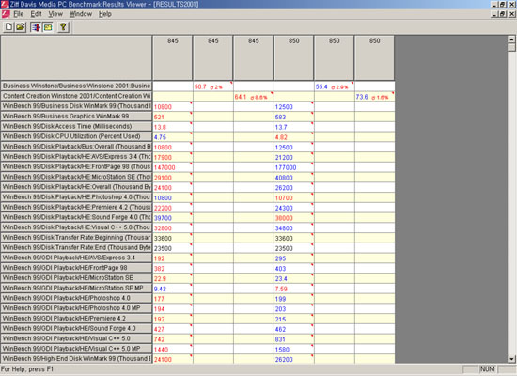517x376 pixels.
Task: Click the cell showing 73.6
Action: (374, 97)
